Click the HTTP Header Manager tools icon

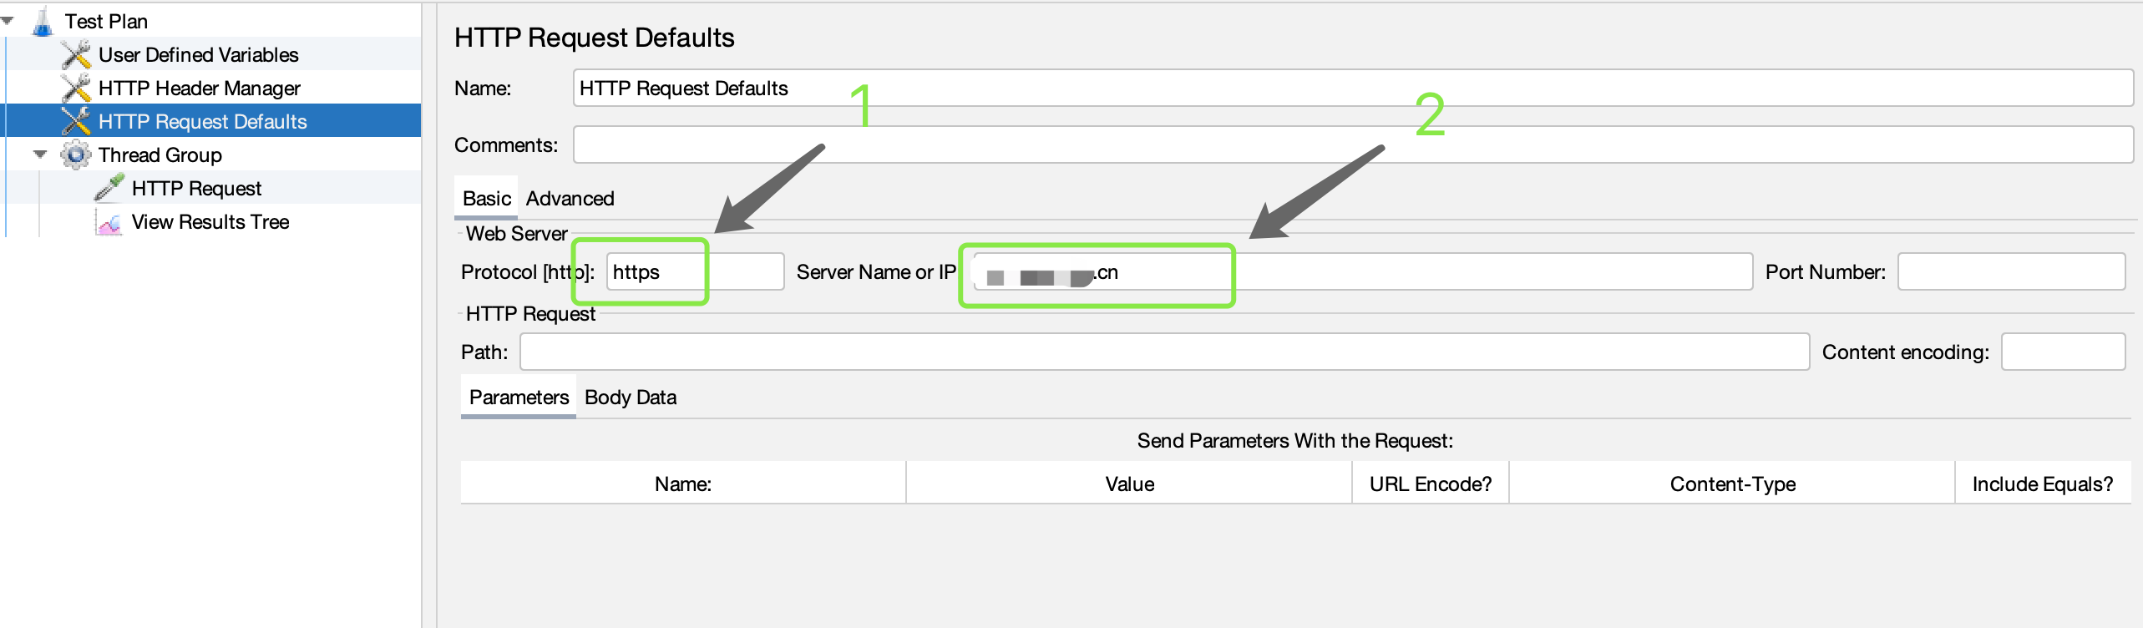pos(76,89)
